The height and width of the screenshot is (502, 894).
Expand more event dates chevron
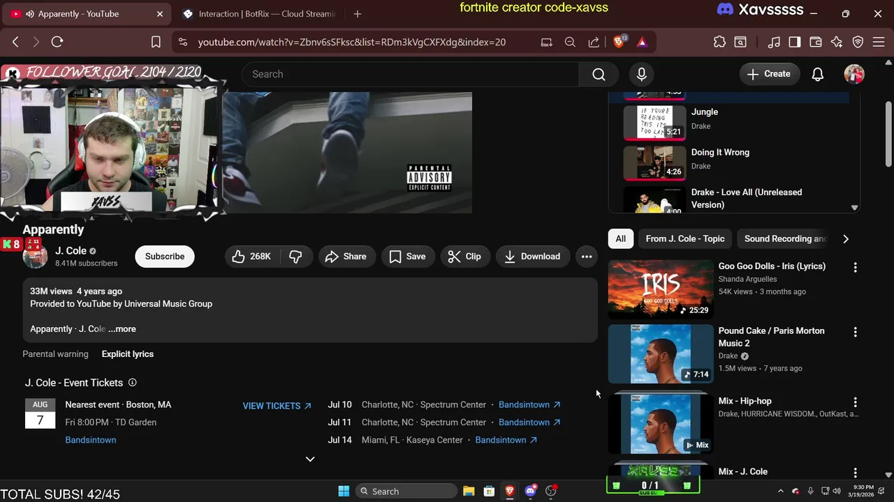click(x=310, y=459)
